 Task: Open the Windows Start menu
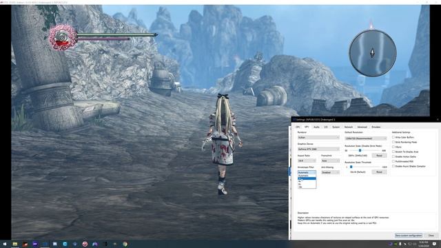(x=5, y=244)
